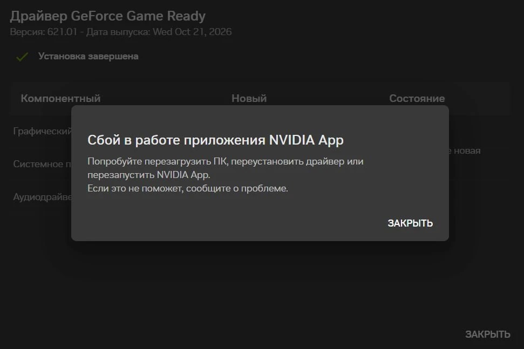This screenshot has width=524, height=349.
Task: Click ЗАКРЫТЬ at the bottom of driver page
Action: coord(488,334)
